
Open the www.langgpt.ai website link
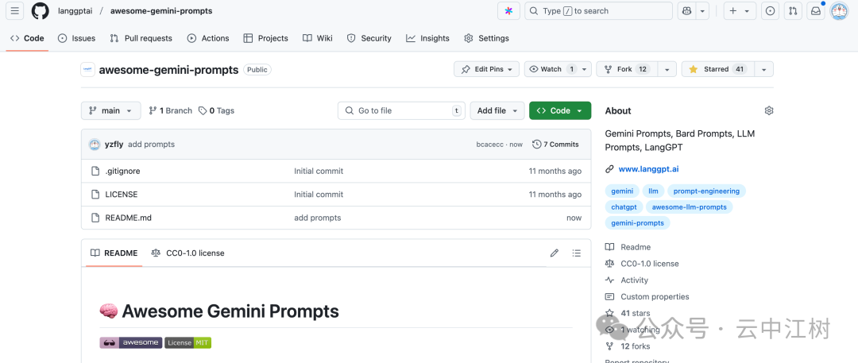click(x=648, y=169)
